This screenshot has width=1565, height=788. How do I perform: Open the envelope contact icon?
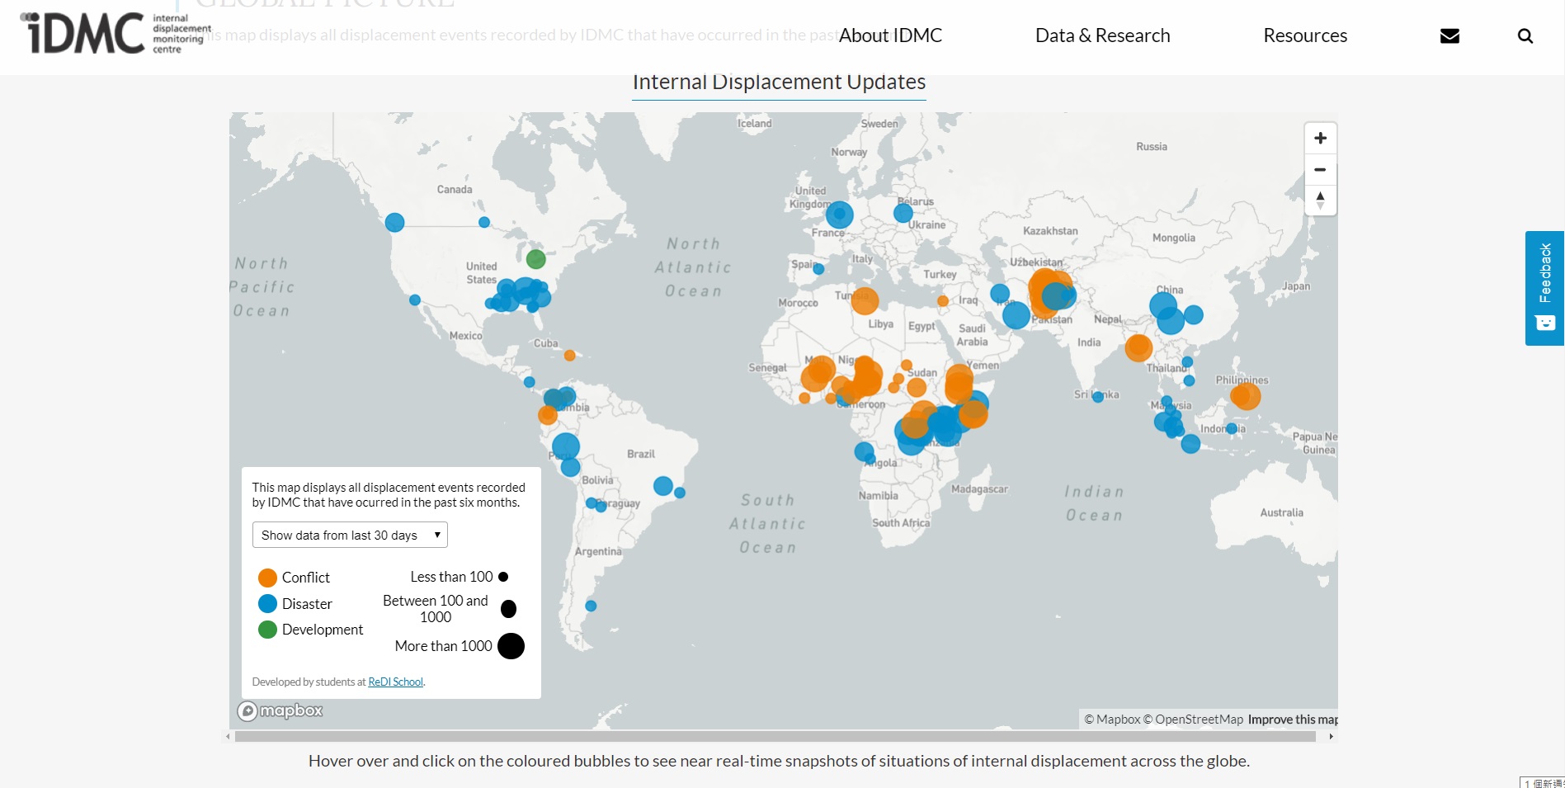click(x=1450, y=35)
